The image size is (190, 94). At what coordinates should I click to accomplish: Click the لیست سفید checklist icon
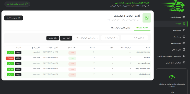tap(184, 30)
